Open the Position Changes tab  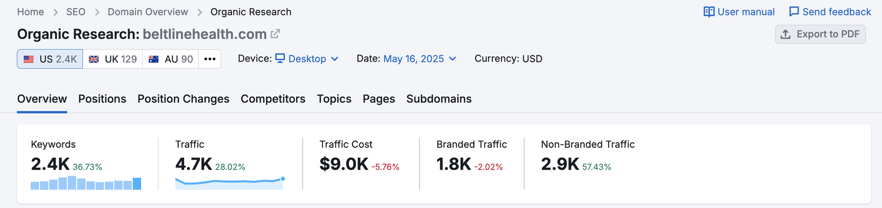(x=184, y=99)
